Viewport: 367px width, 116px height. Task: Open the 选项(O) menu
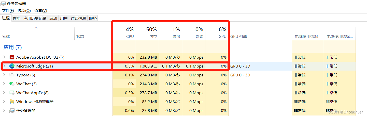coord(24,10)
